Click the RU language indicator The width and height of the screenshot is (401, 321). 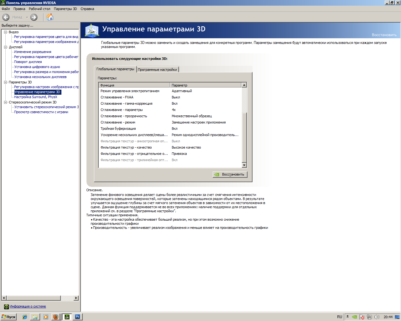pyautogui.click(x=340, y=317)
